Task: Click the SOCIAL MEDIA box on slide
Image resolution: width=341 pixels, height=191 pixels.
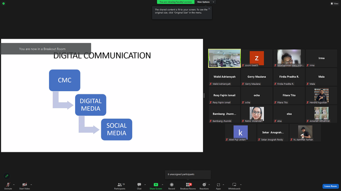Action: point(117,129)
